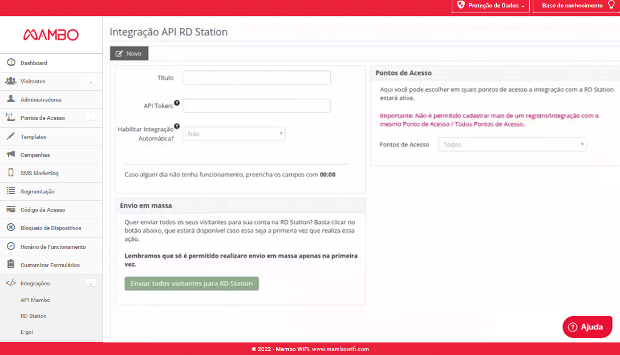Click the 'Pontos de Acesso' panel heading
620x355 pixels.
tap(403, 73)
